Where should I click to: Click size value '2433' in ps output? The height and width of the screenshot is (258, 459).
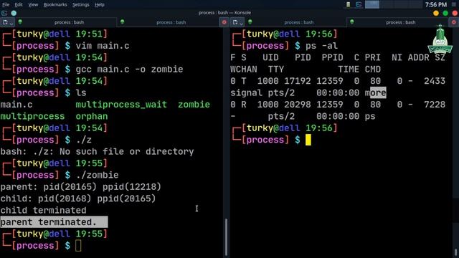(435, 81)
